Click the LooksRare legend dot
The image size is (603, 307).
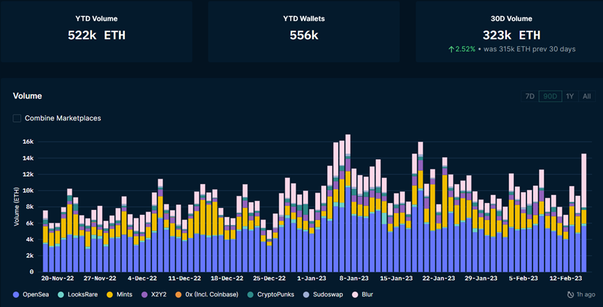pyautogui.click(x=63, y=295)
